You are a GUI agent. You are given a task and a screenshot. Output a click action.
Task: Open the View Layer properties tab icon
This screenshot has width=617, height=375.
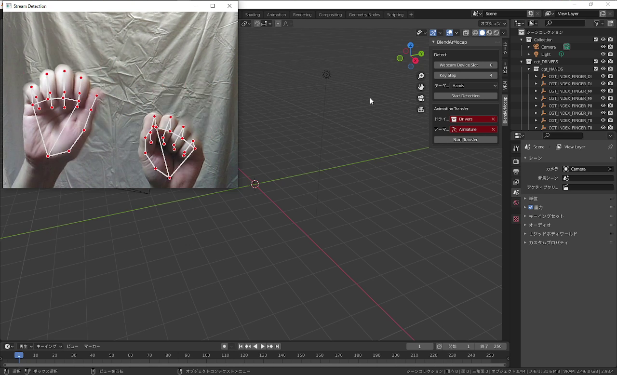pos(516,182)
